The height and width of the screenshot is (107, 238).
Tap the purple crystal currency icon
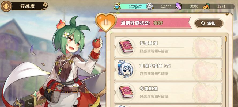coord(179,6)
